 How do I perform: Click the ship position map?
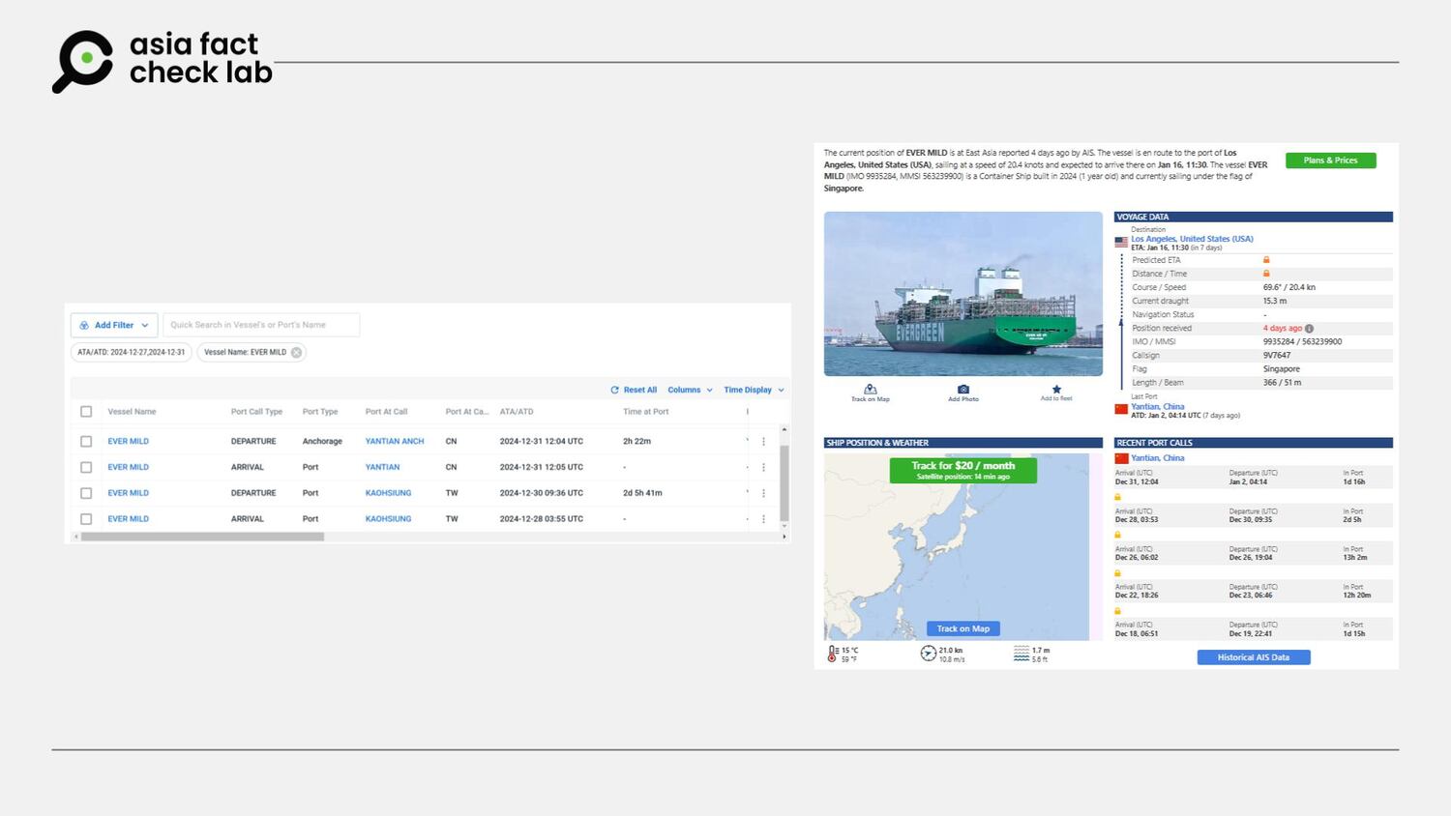(x=962, y=546)
